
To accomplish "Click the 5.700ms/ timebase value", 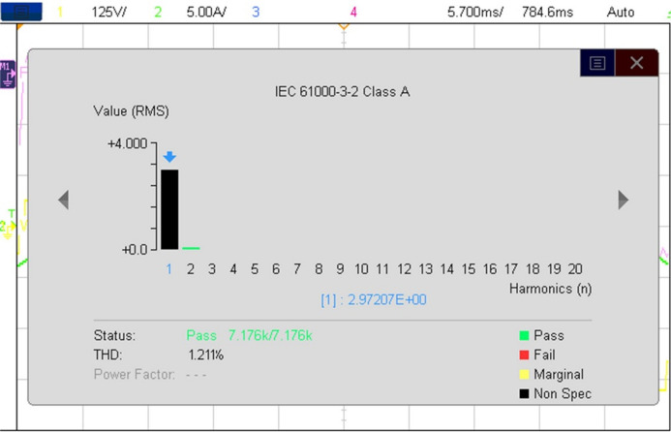I will tap(475, 12).
